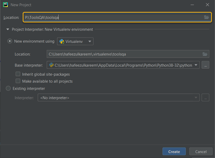Click the folder icon for virtualenv Location
Viewport: 215px width, 158px height.
(x=205, y=54)
